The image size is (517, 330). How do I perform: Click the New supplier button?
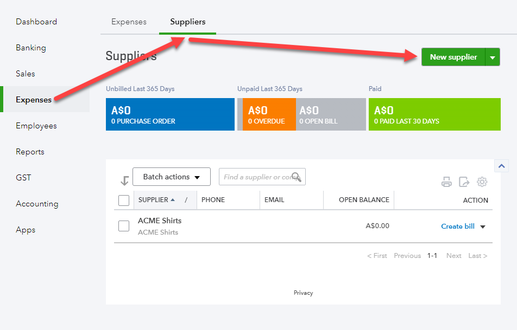coord(453,57)
